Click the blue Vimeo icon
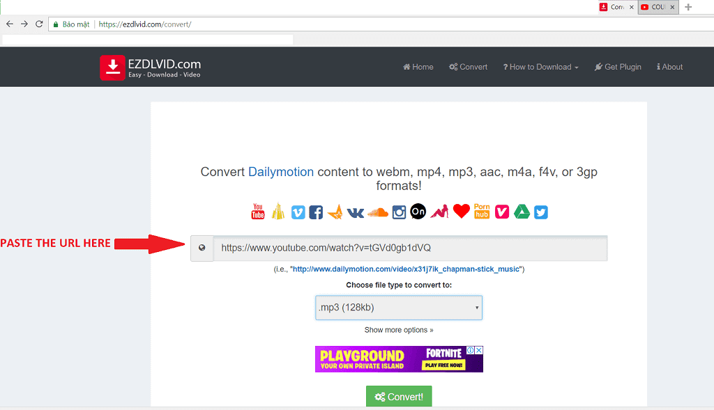The height and width of the screenshot is (410, 714). tap(298, 212)
